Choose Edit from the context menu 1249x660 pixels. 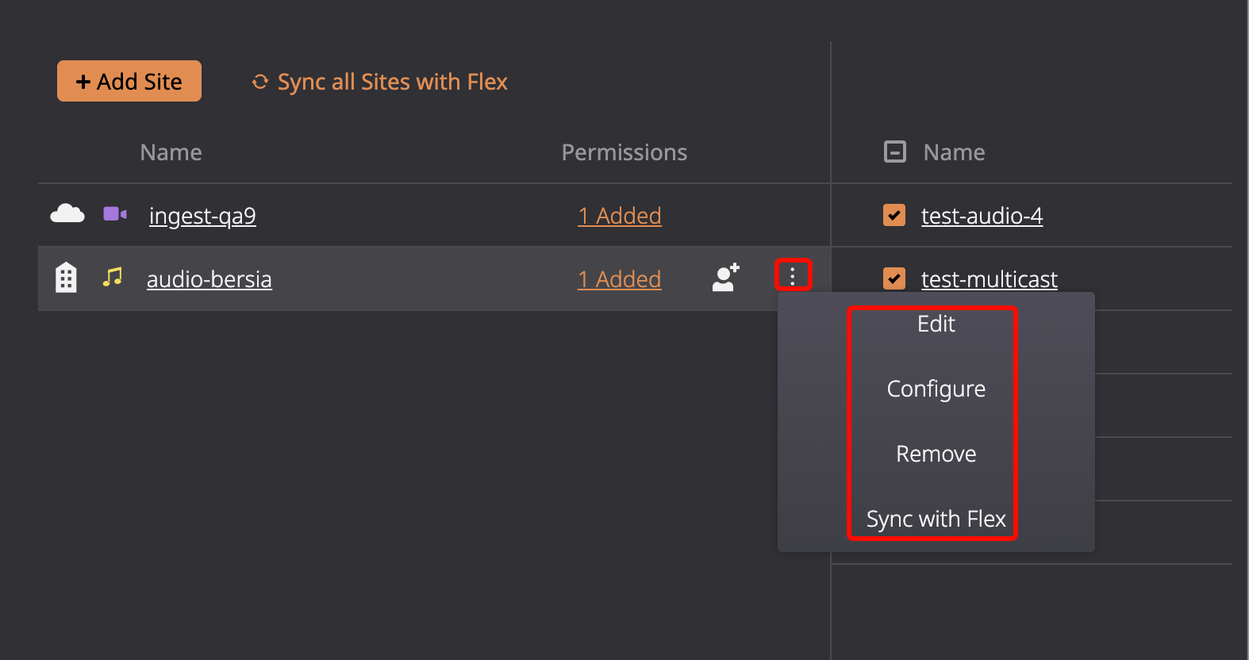pos(936,324)
